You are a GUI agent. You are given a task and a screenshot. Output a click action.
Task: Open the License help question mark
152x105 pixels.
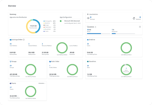pos(140,27)
